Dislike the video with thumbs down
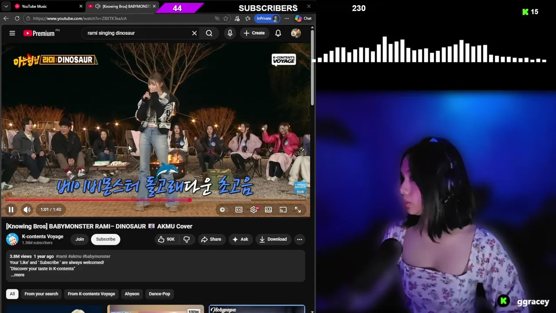The width and height of the screenshot is (556, 313). 187,239
